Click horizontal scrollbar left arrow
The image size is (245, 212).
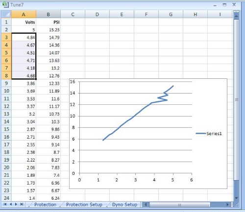(x=146, y=205)
